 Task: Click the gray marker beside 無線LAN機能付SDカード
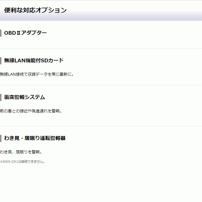click(1, 61)
